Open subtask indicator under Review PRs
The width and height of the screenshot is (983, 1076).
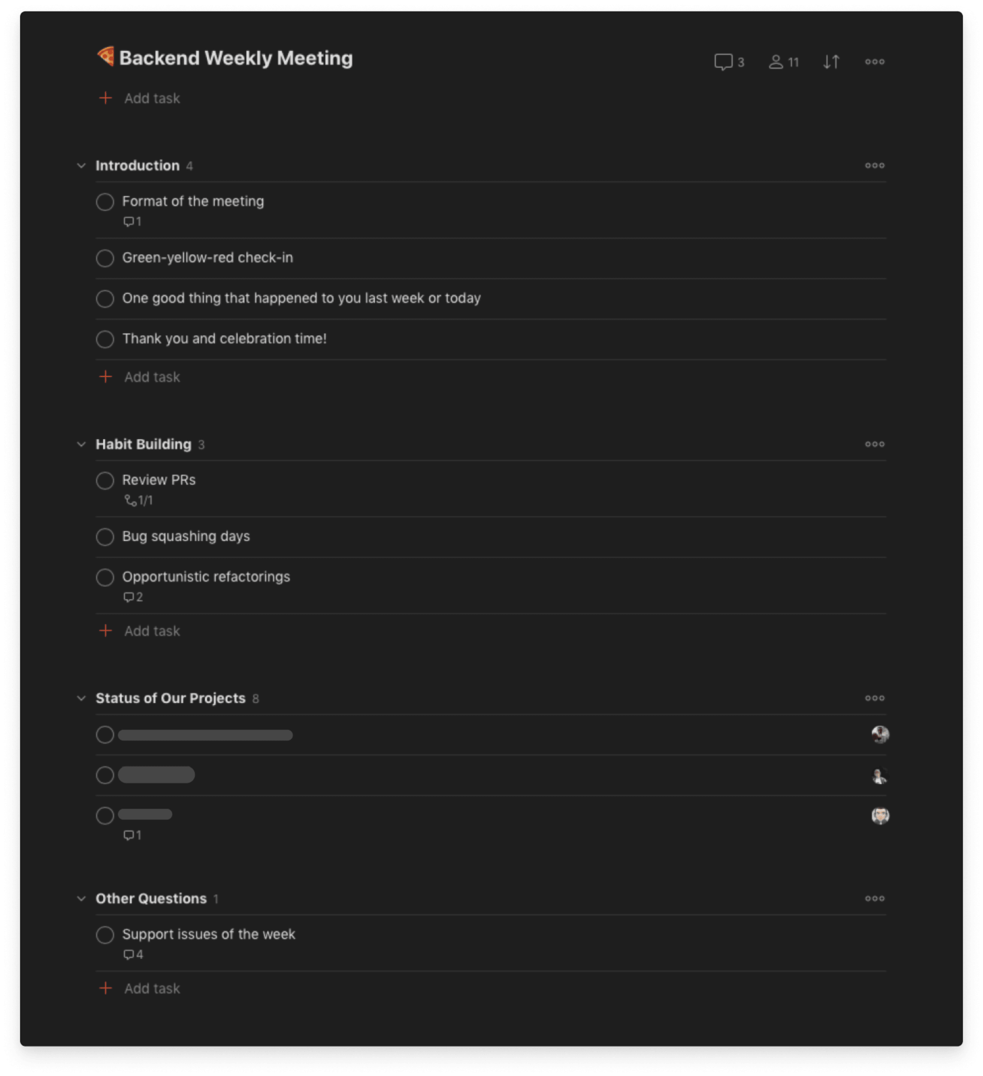[138, 501]
